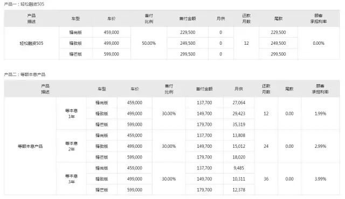
Task: Select the 9,485 monthly payment cell
Action: [239, 168]
